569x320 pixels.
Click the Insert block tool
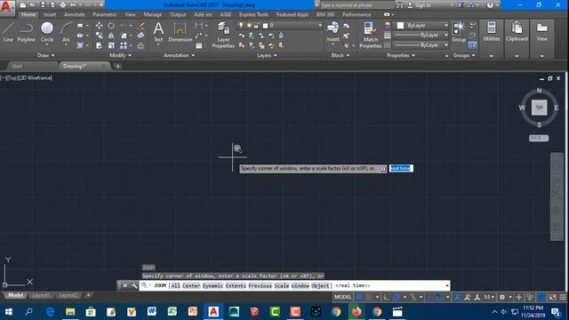click(333, 32)
